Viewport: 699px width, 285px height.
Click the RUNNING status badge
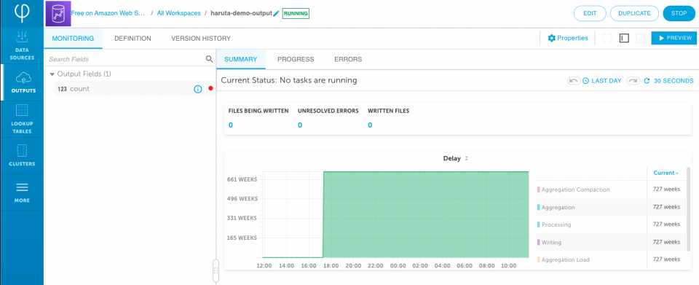point(296,13)
